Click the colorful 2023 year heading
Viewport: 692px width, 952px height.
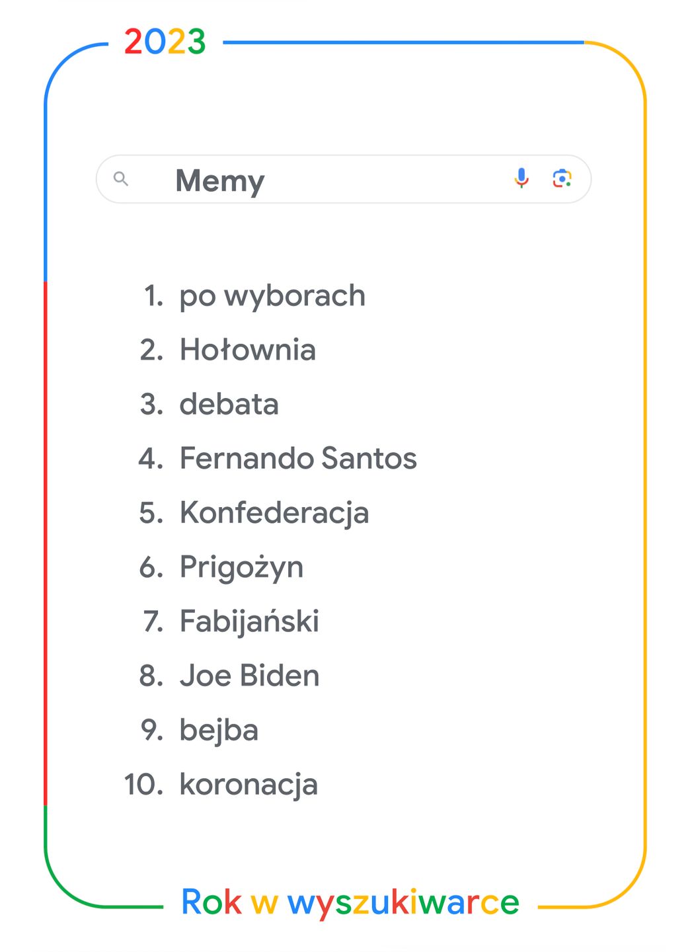[165, 42]
